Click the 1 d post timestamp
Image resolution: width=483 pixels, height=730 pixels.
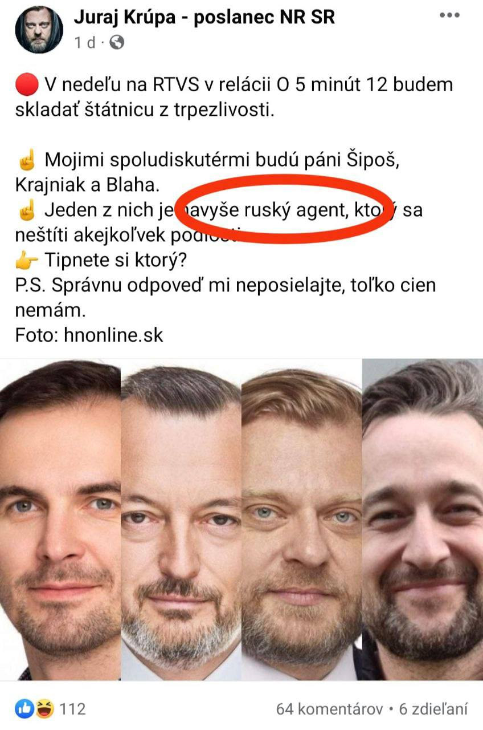(85, 43)
